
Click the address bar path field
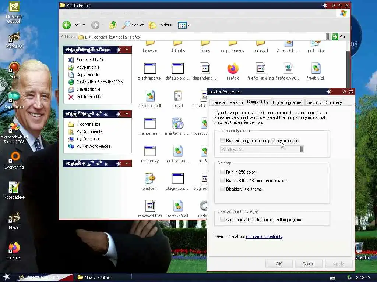202,37
